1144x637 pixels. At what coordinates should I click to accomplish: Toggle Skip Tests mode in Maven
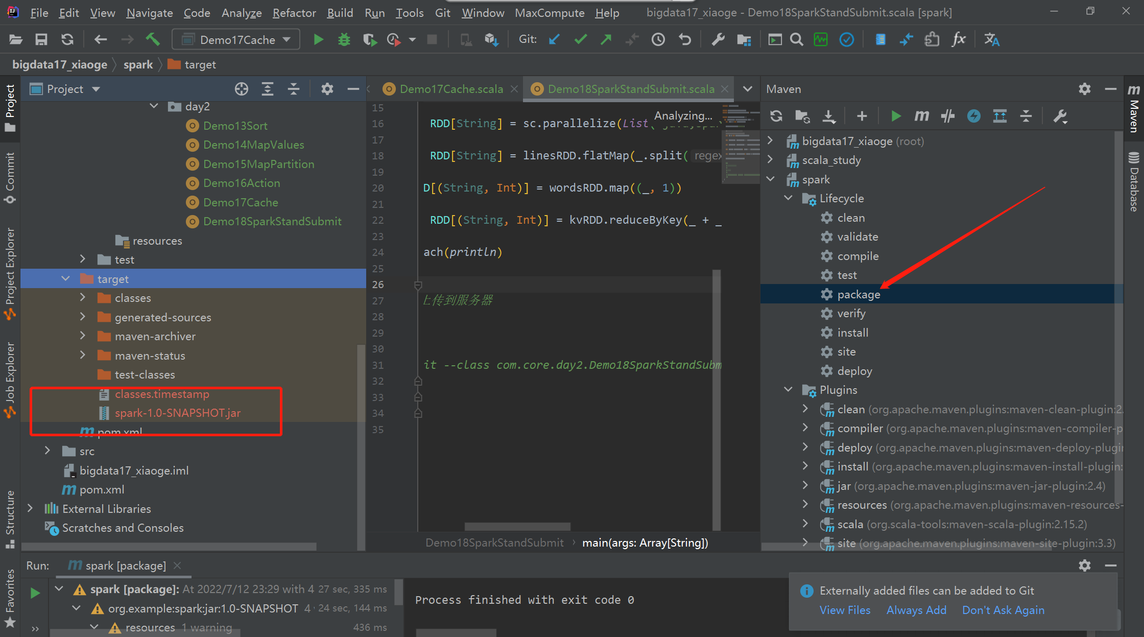coord(974,116)
